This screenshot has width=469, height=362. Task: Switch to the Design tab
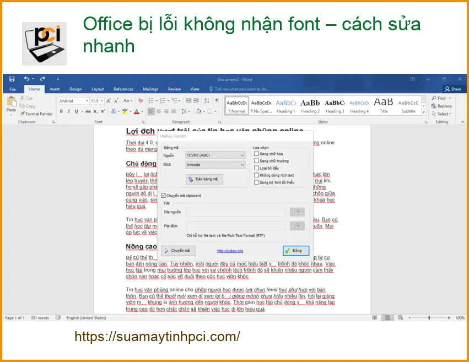(76, 89)
